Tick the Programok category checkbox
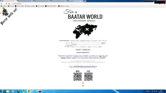Screen dimensions: 166x93 tap(80, 47)
